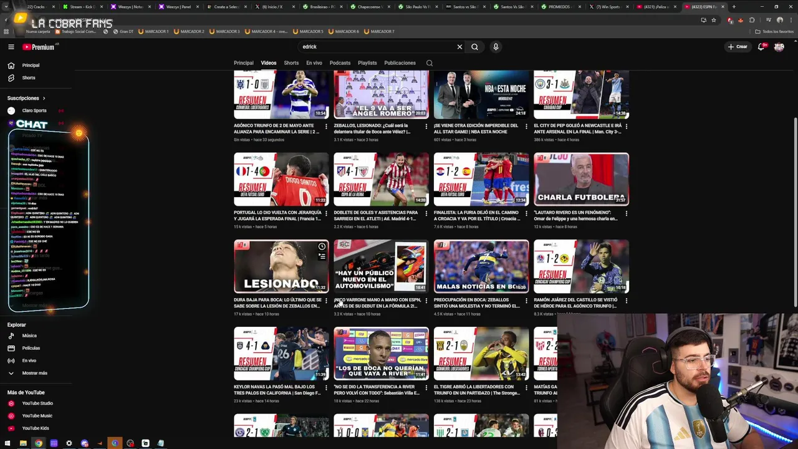Open options for the DURA BAJA PARA BOCA video
798x449 pixels.
click(326, 301)
